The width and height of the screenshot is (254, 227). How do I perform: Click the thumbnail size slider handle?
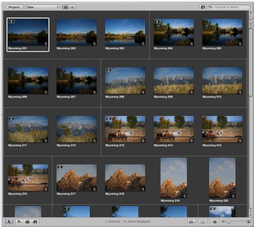(229, 222)
